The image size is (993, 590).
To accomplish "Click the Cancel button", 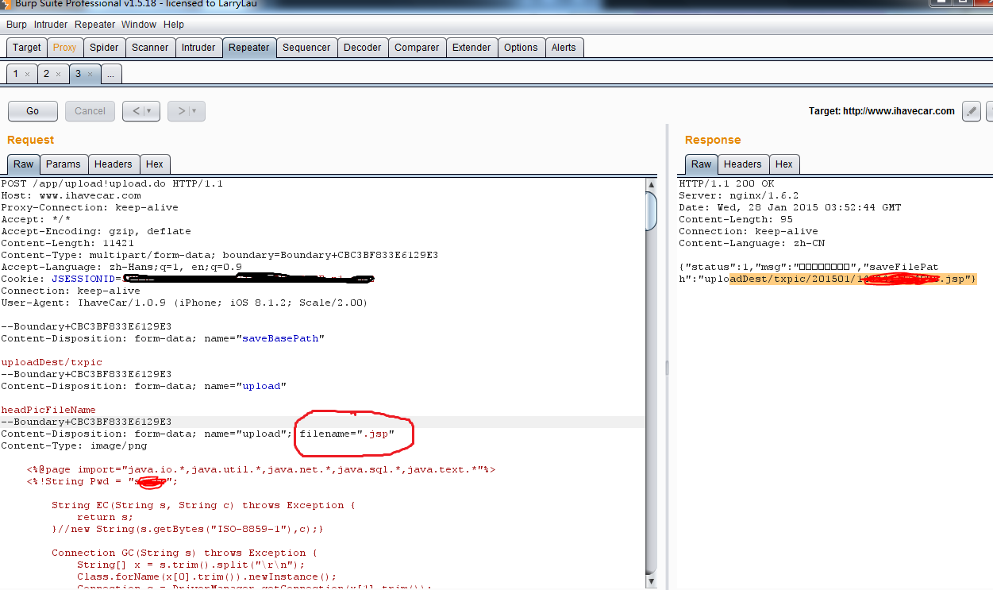I will tap(90, 111).
